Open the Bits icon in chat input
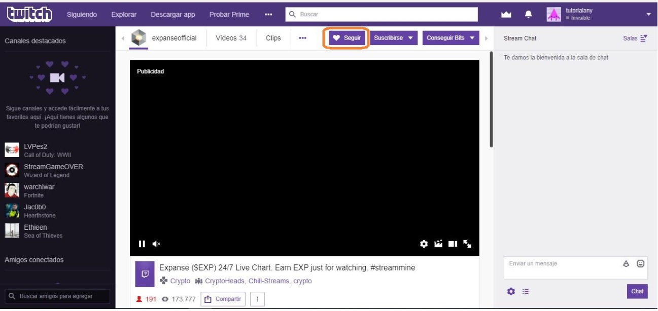Viewport: 658px width, 311px height. point(626,263)
